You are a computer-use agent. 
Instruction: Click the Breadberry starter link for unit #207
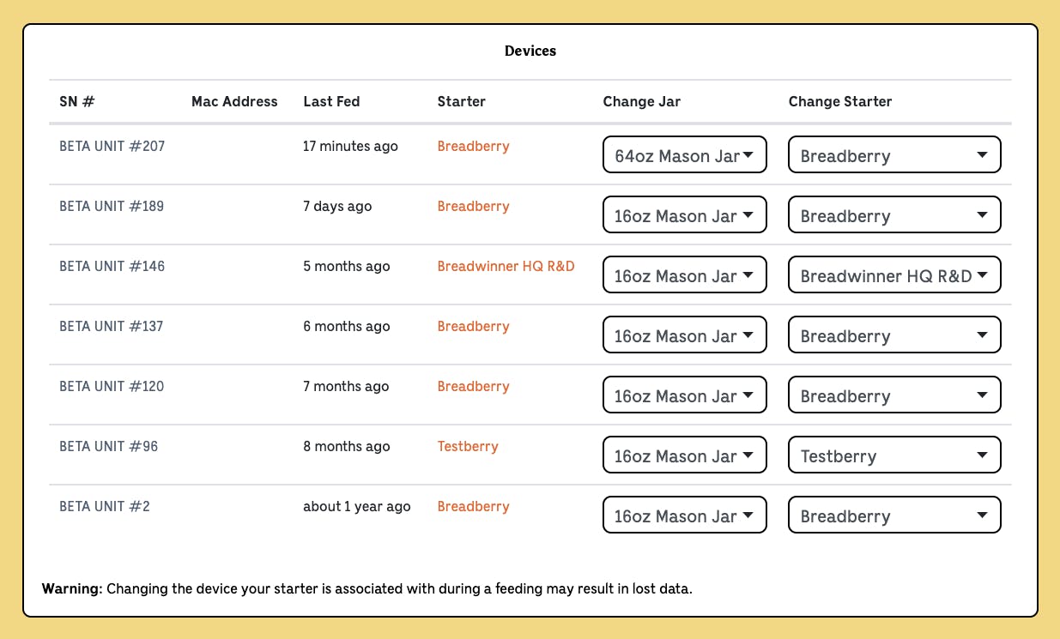click(x=473, y=146)
